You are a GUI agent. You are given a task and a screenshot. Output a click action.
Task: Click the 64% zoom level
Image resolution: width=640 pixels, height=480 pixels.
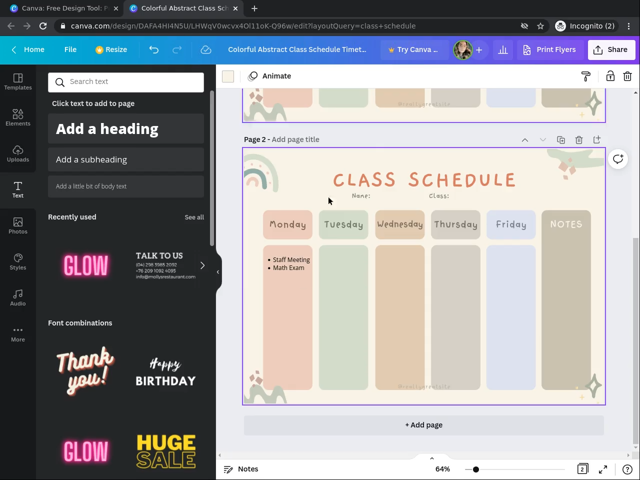point(443,469)
